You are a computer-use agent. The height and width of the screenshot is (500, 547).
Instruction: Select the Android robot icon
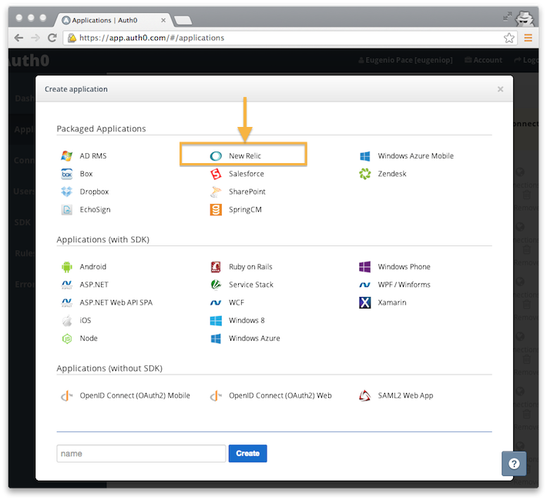tap(66, 267)
